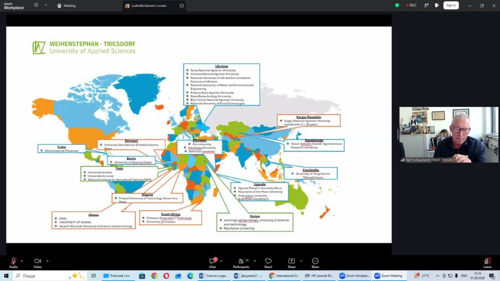500x281 pixels.
Task: Open the notification center icon
Action: [x=492, y=276]
